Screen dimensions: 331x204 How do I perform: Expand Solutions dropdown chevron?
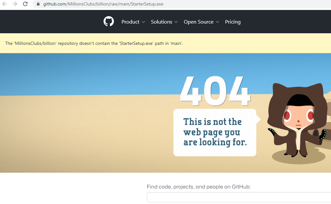pos(176,22)
